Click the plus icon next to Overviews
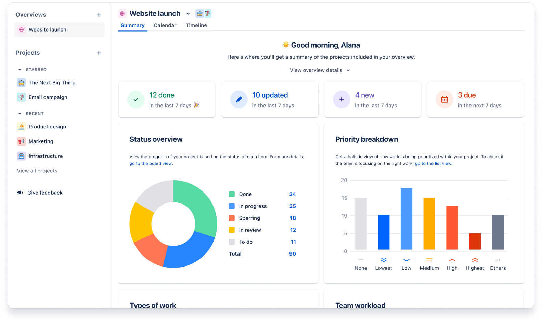The width and height of the screenshot is (542, 322). click(x=99, y=15)
